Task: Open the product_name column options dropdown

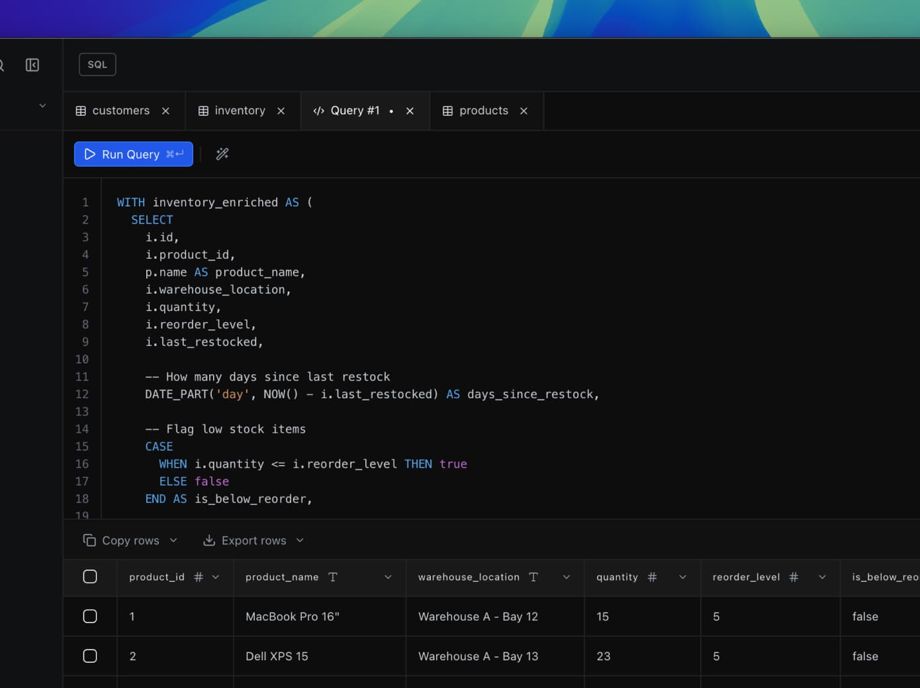Action: [389, 577]
